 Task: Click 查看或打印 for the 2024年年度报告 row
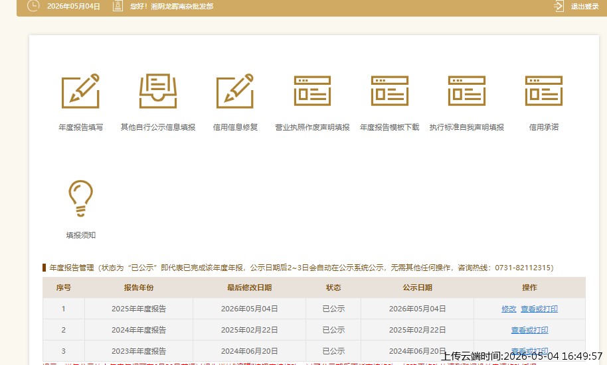[529, 330]
